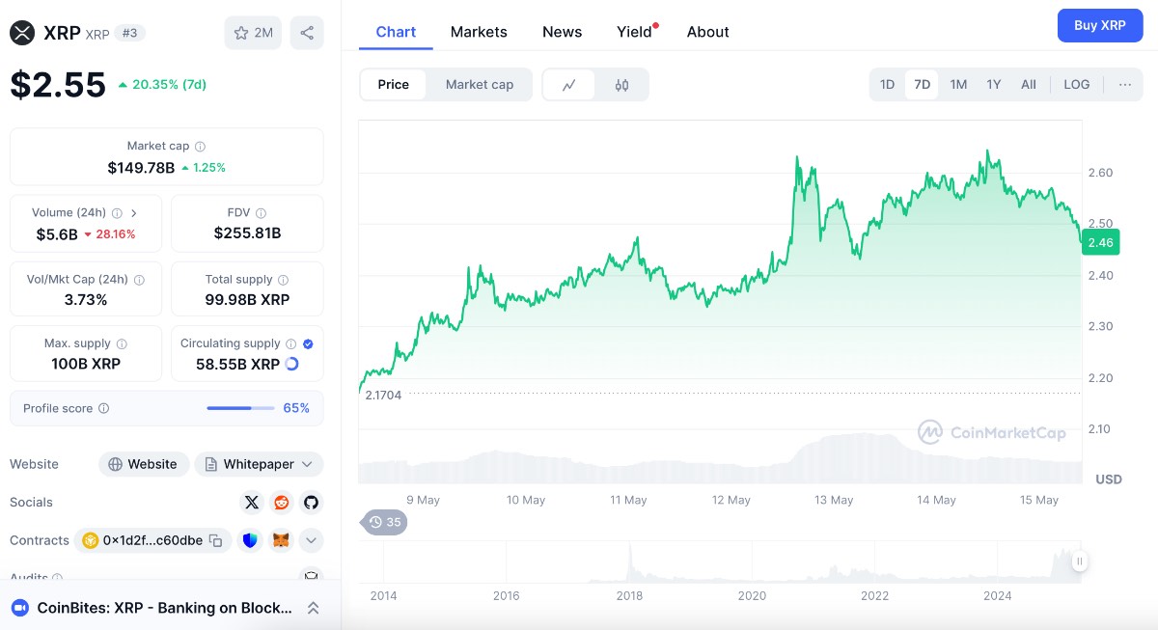Add token to MetaMask via fox icon
This screenshot has width=1158, height=630.
tap(281, 540)
